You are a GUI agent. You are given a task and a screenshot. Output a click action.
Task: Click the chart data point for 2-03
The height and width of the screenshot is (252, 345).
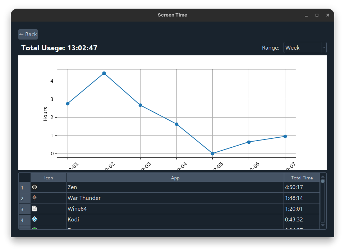[141, 105]
